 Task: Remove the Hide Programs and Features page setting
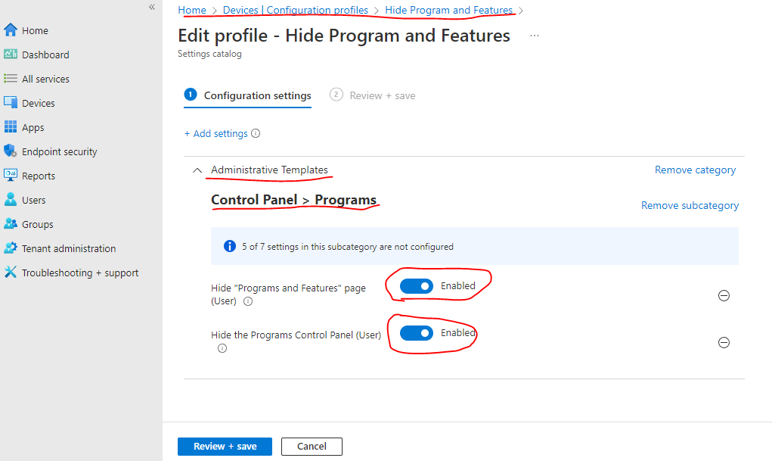[x=724, y=295]
